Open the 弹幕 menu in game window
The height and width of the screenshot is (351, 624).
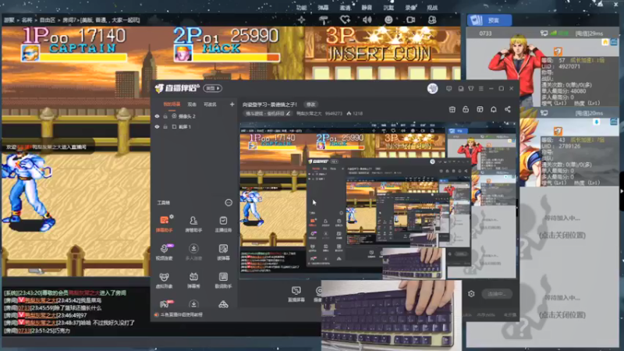(323, 8)
